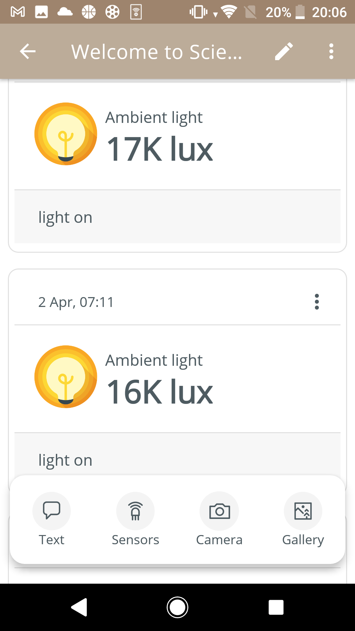The width and height of the screenshot is (355, 631).
Task: Select the 17K lux reading
Action: [160, 150]
